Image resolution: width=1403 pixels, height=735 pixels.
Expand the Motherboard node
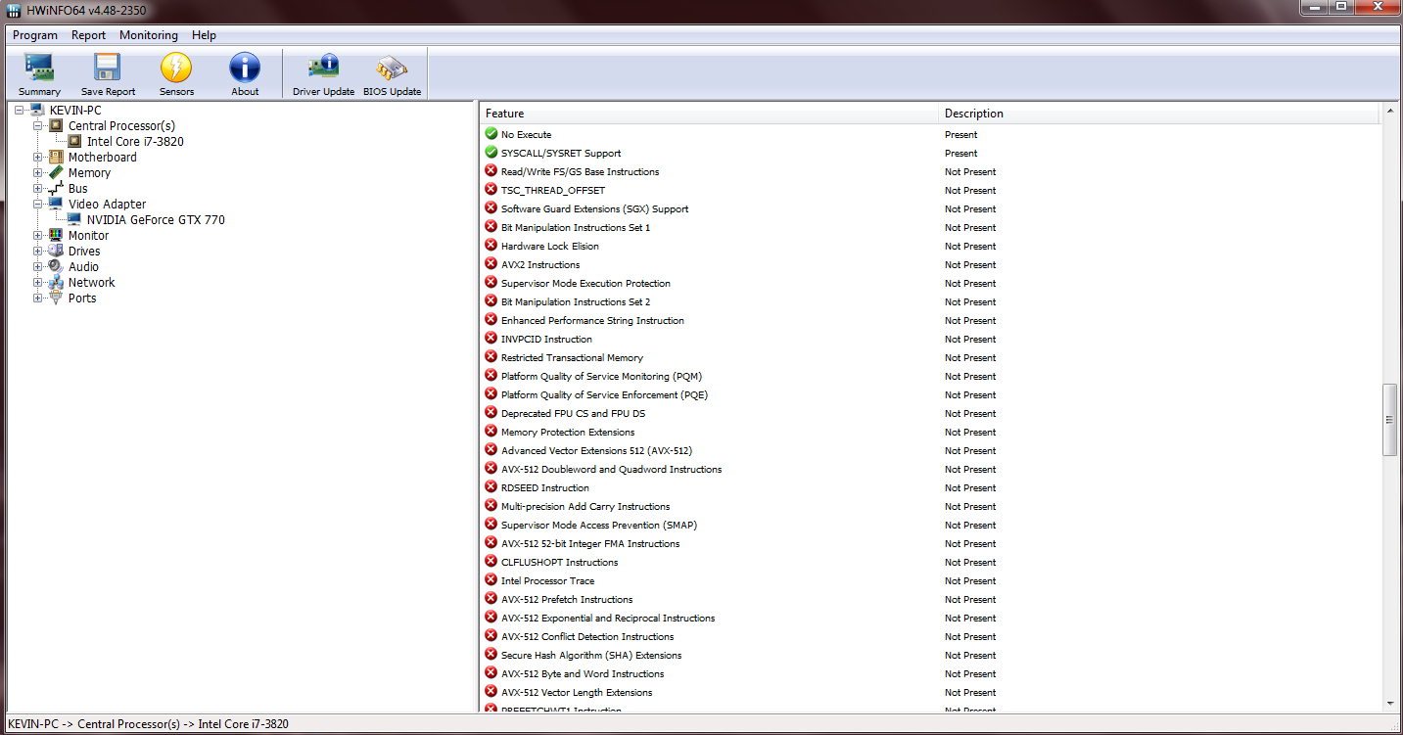(x=38, y=158)
